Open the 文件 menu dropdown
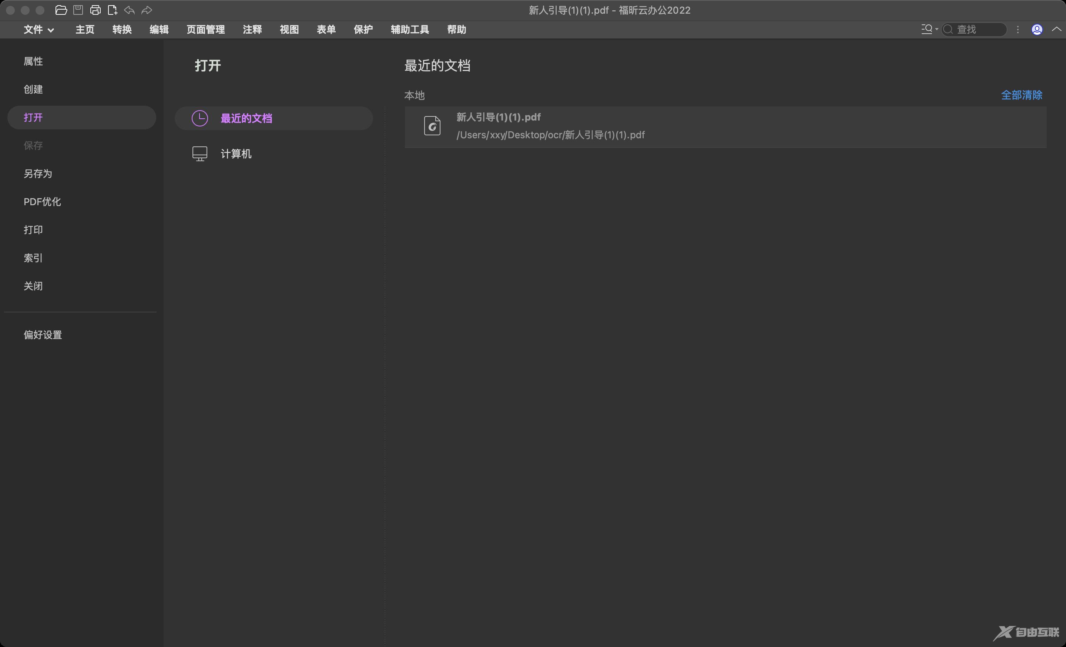Screen dimensions: 1066x647 pyautogui.click(x=38, y=29)
